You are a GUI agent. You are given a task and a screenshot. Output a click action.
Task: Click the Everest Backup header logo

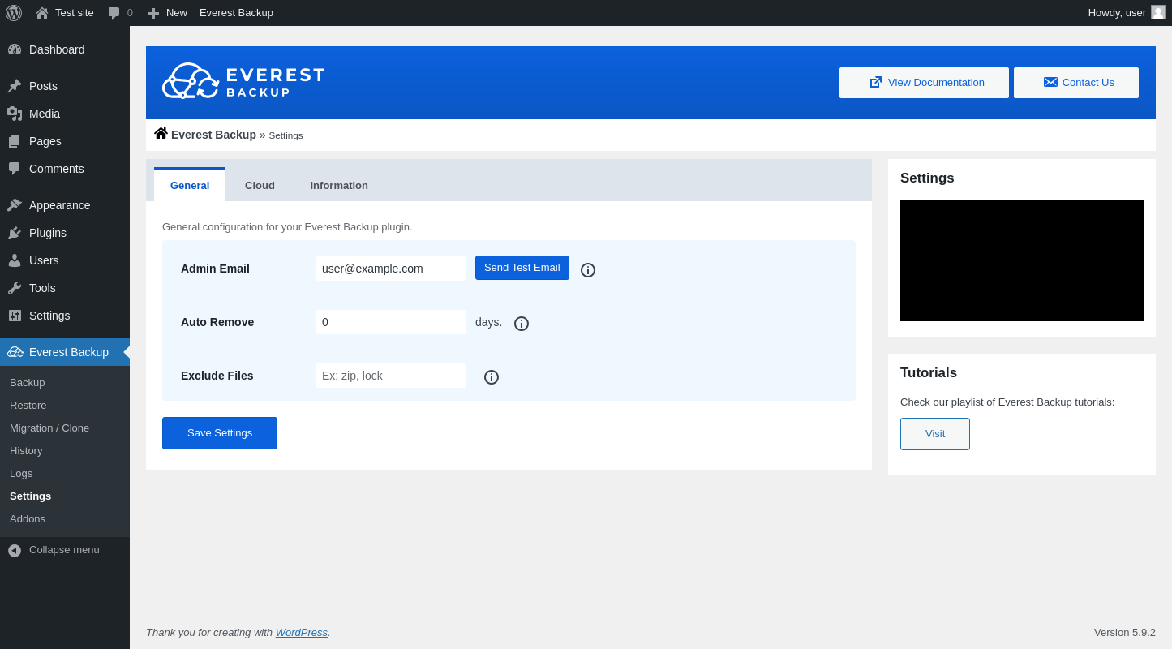click(243, 81)
